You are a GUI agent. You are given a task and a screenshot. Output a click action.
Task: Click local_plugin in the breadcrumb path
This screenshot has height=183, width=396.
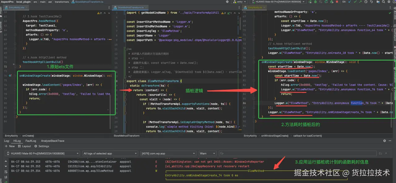24,2
